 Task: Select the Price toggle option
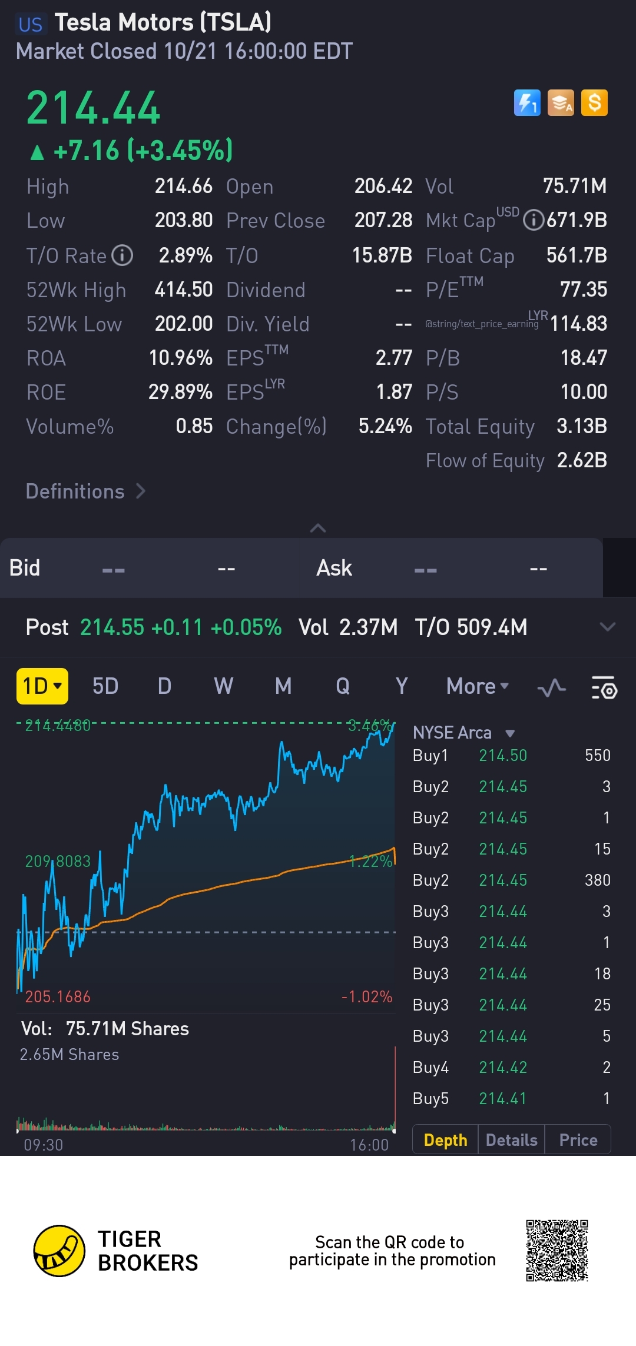point(578,1140)
